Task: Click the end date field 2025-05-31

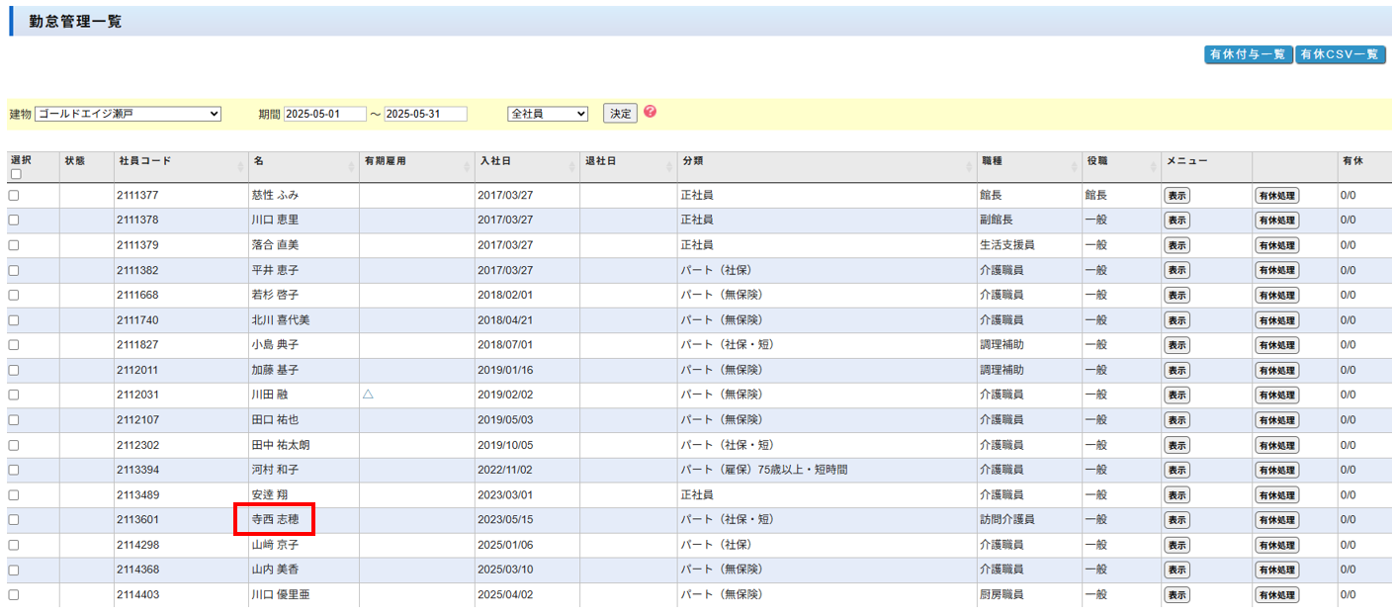Action: point(425,114)
